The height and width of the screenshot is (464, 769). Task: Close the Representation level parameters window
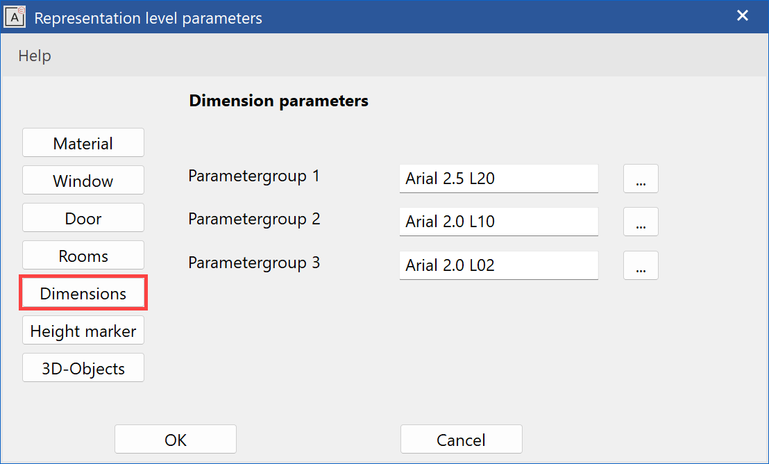[x=743, y=16]
